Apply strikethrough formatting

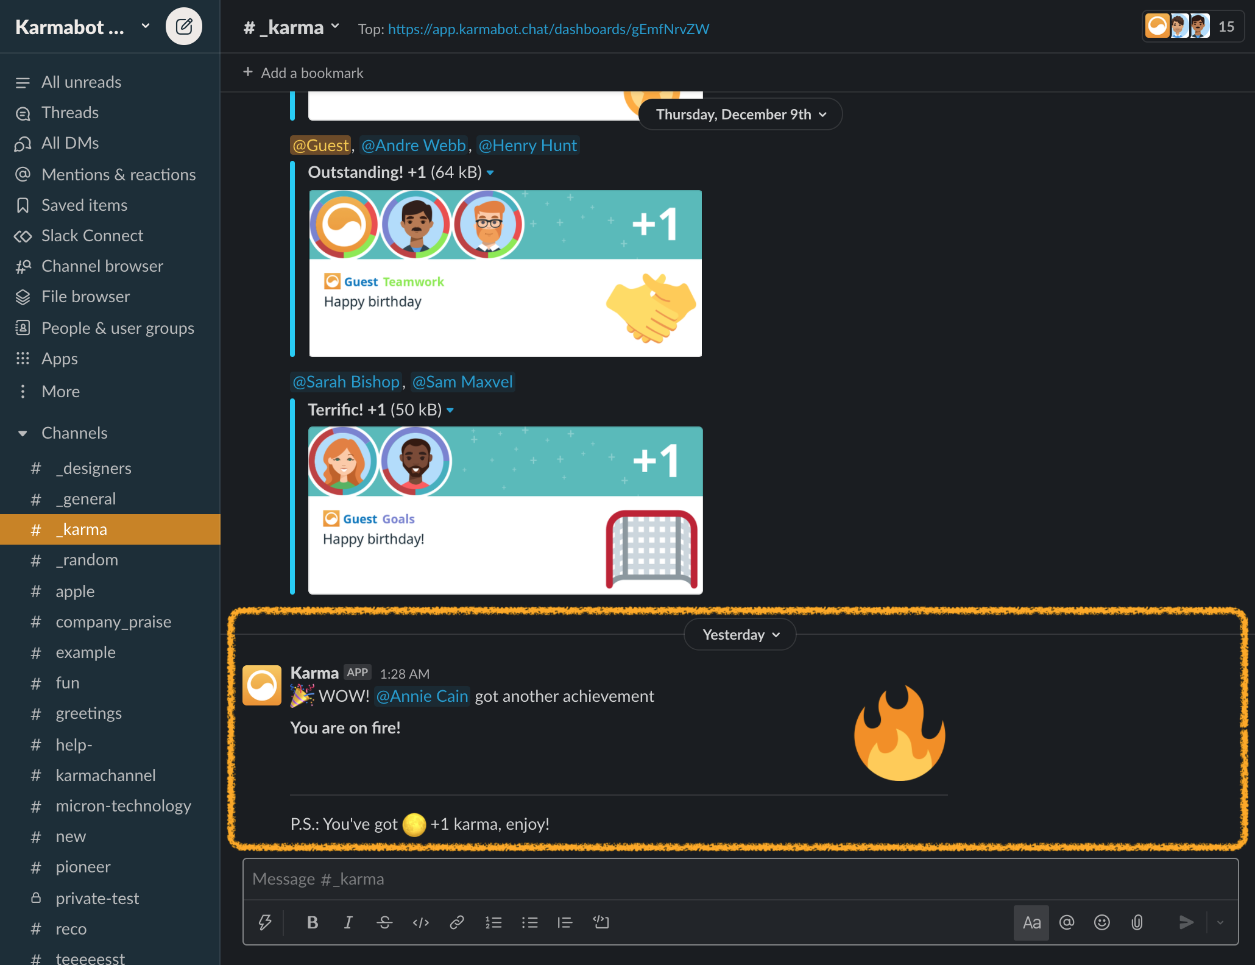click(x=384, y=922)
